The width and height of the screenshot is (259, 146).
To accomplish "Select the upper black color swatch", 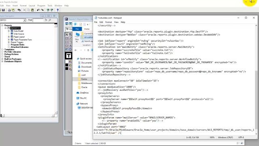I will [x=67, y=65].
